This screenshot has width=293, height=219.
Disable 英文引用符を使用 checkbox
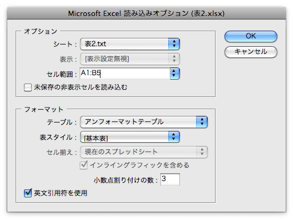tap(28, 193)
